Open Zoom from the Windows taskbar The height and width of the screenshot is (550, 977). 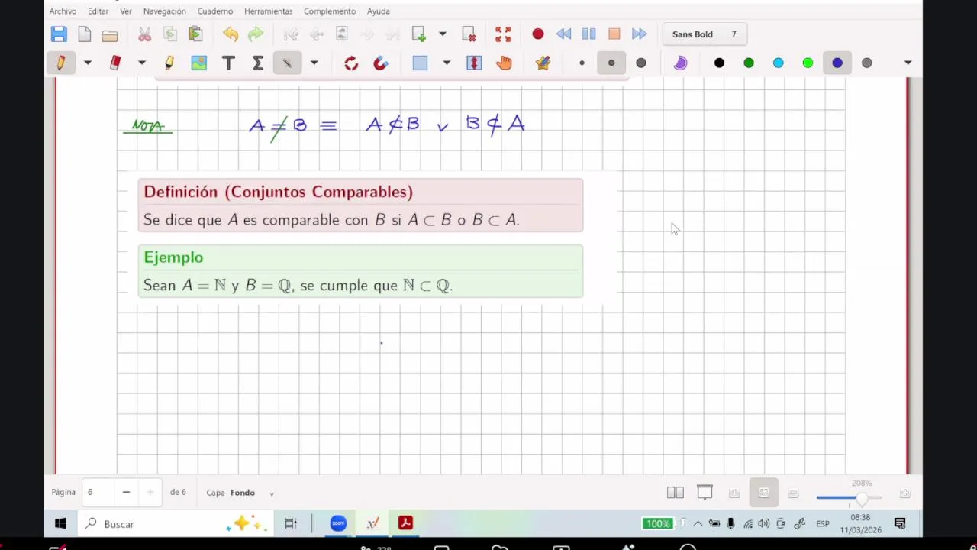(x=338, y=523)
